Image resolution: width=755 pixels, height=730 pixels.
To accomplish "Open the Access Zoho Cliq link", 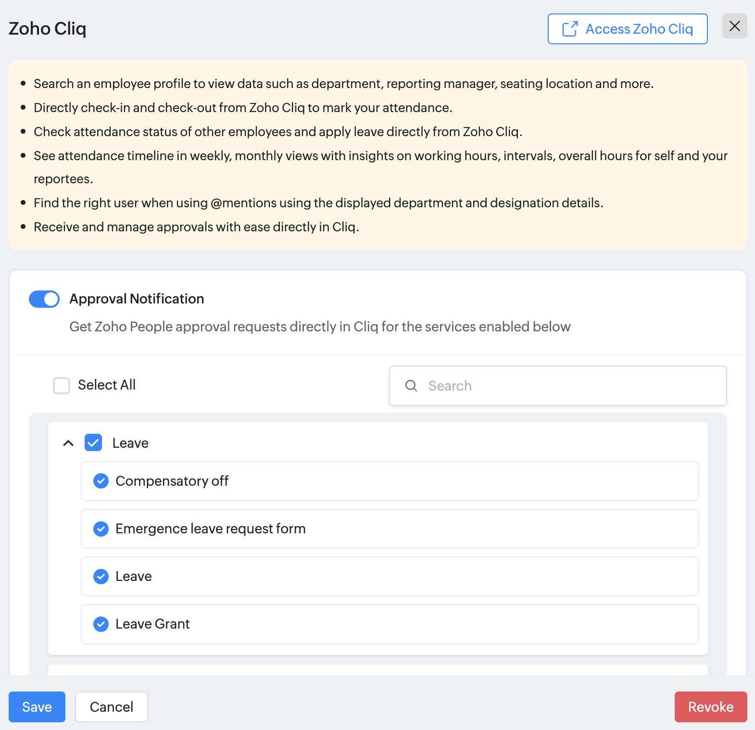I will click(639, 29).
